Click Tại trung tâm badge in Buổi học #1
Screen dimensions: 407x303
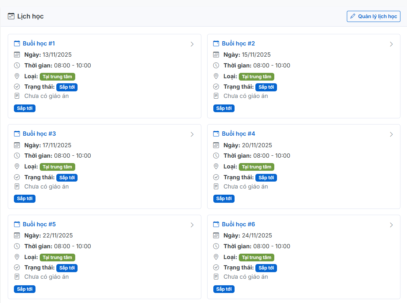pyautogui.click(x=57, y=77)
